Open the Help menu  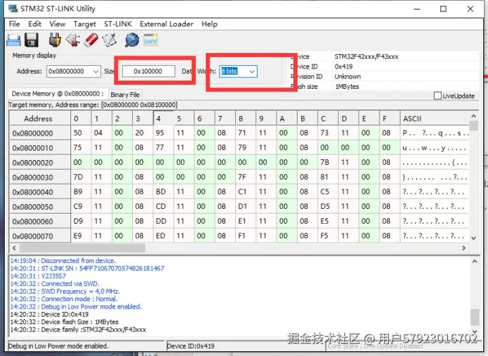[x=209, y=24]
